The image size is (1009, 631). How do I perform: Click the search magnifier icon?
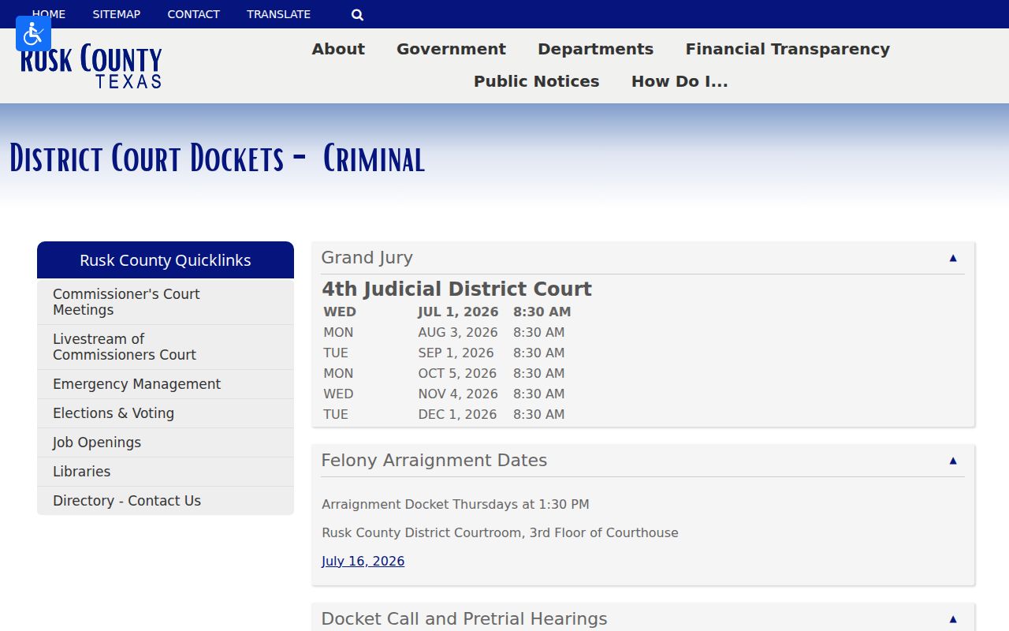pyautogui.click(x=357, y=14)
